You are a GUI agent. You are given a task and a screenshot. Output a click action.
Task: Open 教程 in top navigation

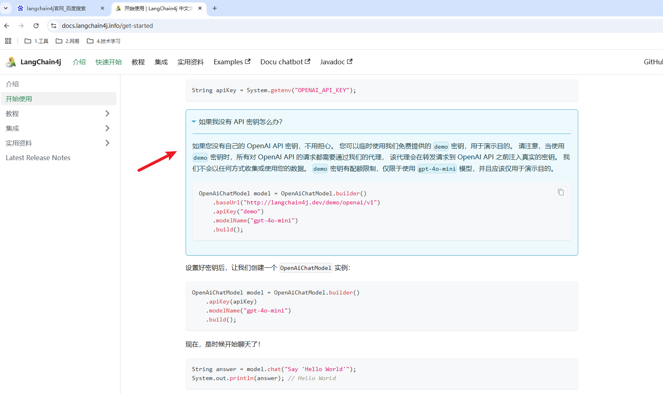click(x=138, y=62)
